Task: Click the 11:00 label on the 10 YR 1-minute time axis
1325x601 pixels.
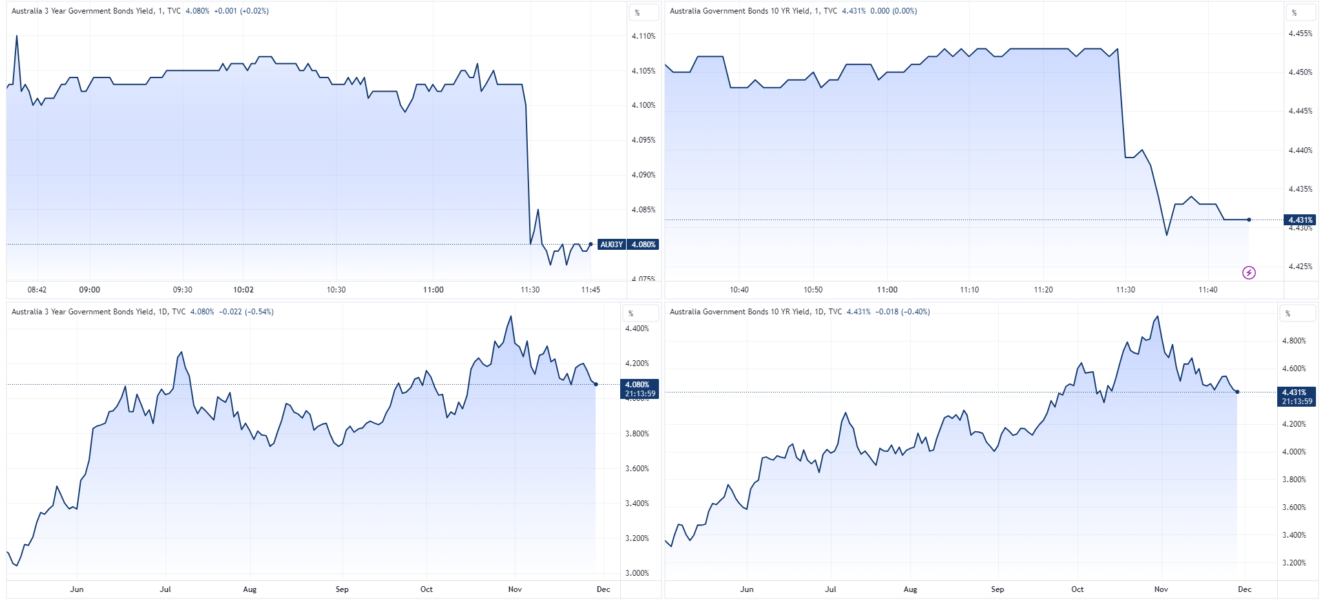Action: point(887,290)
